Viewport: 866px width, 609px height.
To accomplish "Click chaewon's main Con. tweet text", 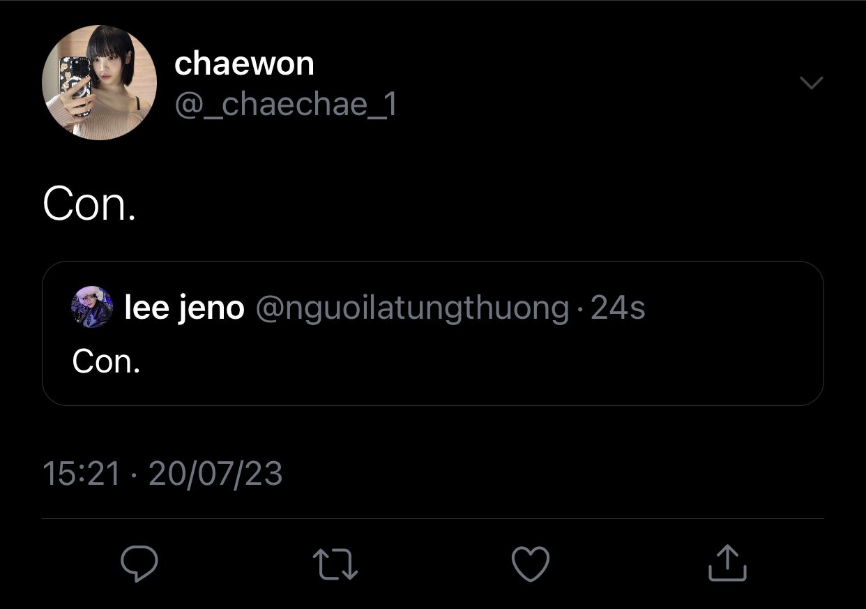I will pyautogui.click(x=89, y=205).
